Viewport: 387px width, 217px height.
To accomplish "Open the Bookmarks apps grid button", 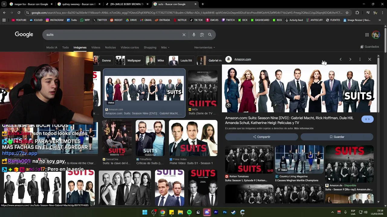I will point(4,20).
